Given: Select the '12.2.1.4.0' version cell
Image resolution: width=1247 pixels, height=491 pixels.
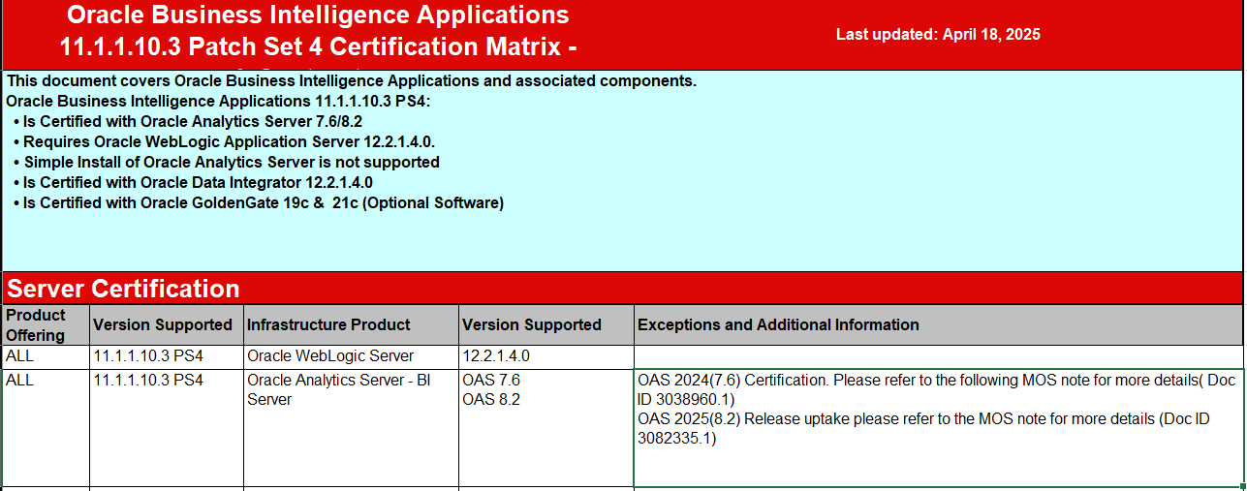Looking at the screenshot, I should pos(546,356).
